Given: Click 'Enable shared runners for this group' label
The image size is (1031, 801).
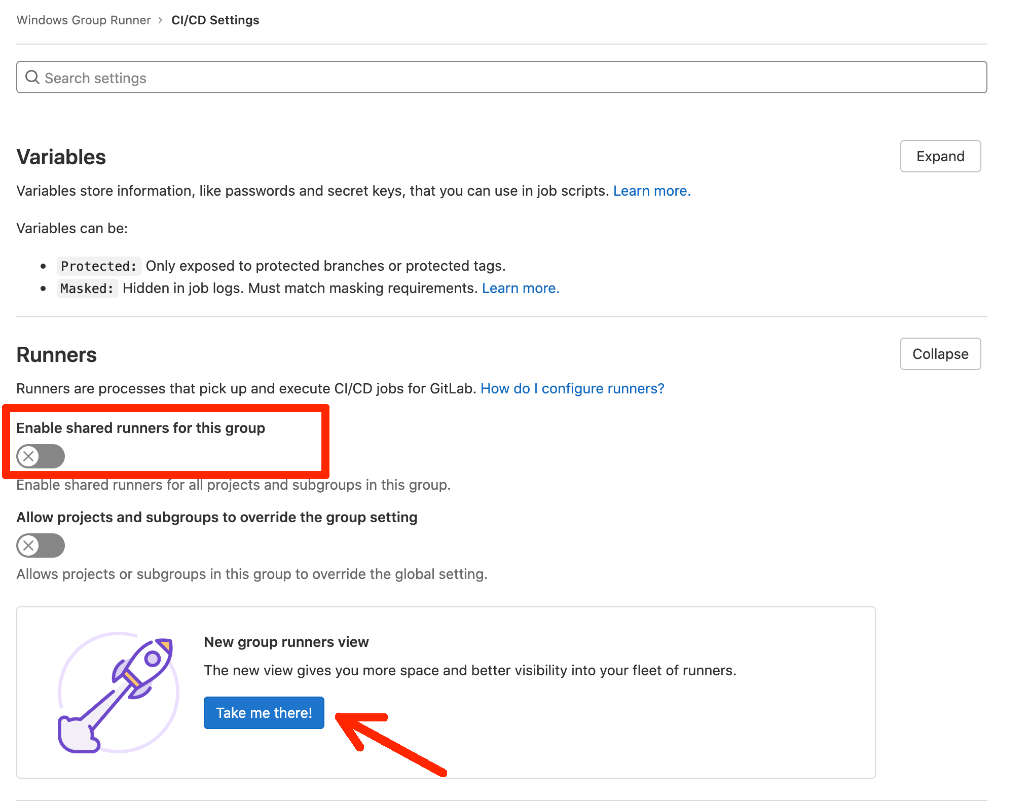Looking at the screenshot, I should tap(141, 428).
